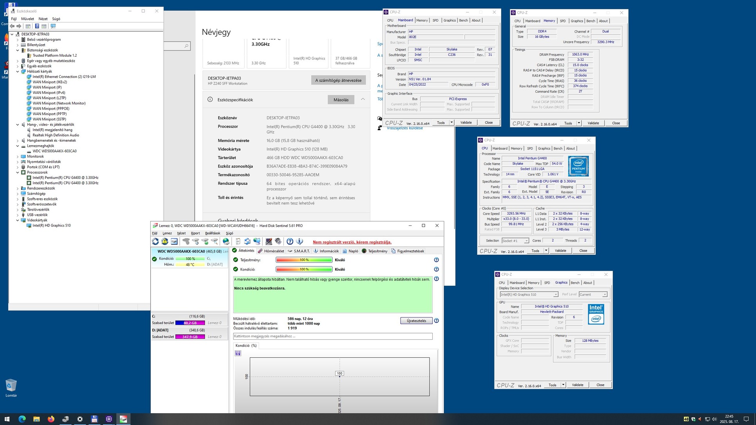Image resolution: width=756 pixels, height=425 pixels.
Task: Collapse the Hálózati kártyák tree node
Action: tap(18, 72)
